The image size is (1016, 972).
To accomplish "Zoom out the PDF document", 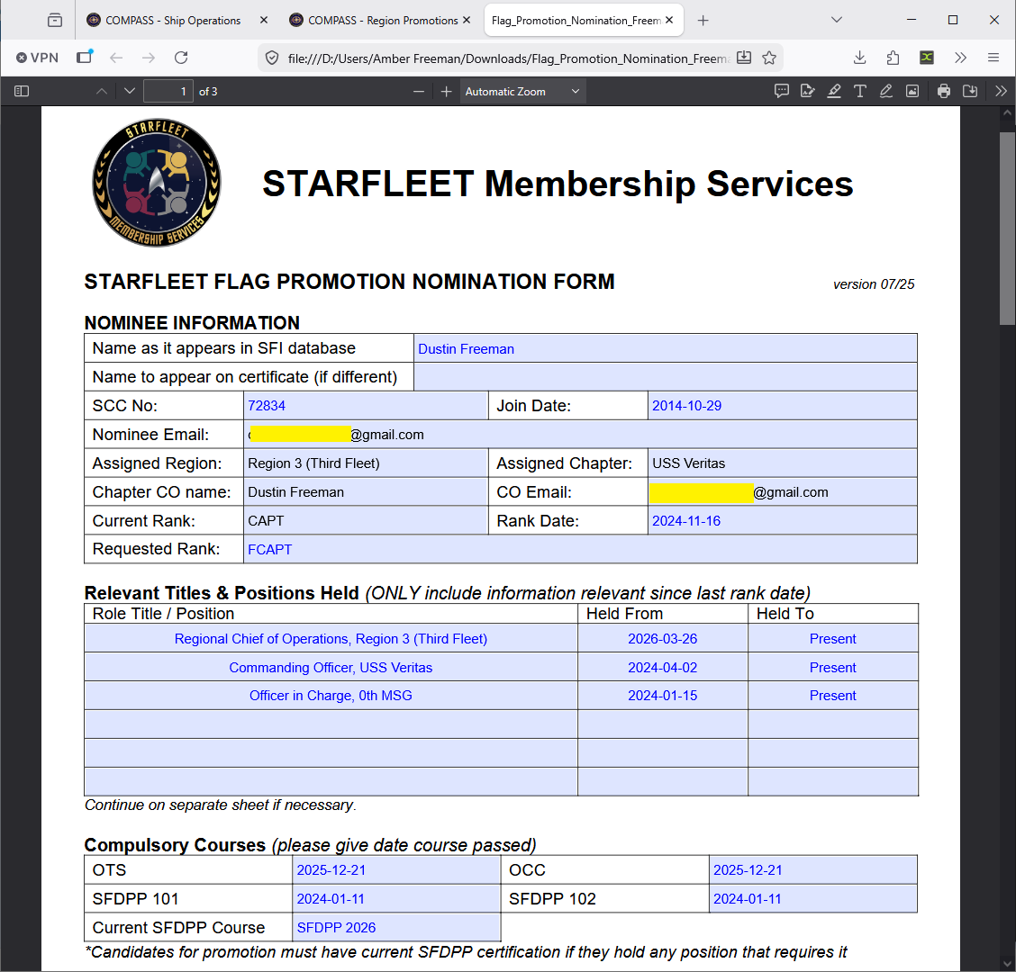I will coord(419,91).
